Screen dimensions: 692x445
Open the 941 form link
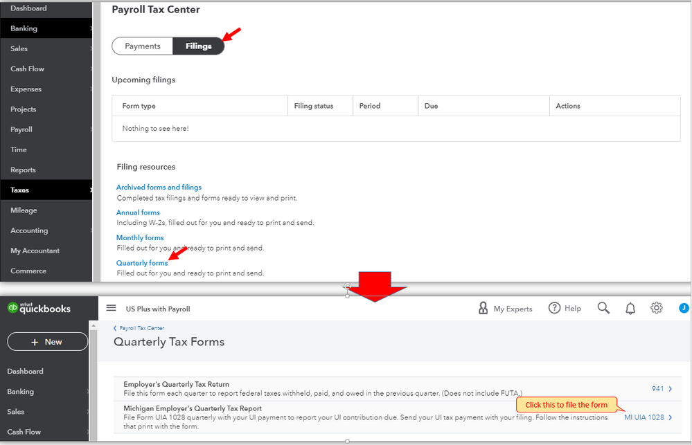tap(657, 388)
